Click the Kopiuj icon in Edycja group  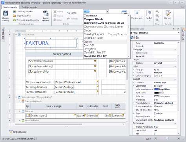click(55, 16)
